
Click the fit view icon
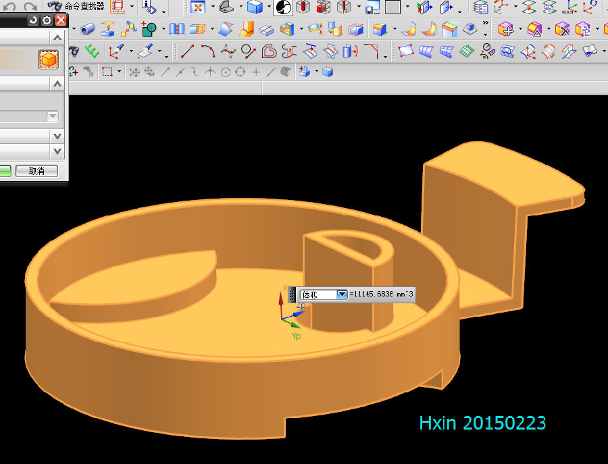[198, 7]
